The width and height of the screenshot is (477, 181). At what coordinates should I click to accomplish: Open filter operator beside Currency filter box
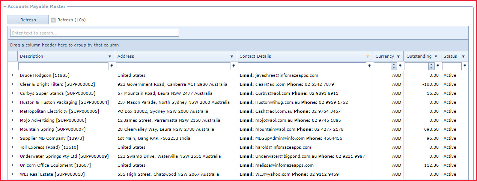pyautogui.click(x=400, y=66)
